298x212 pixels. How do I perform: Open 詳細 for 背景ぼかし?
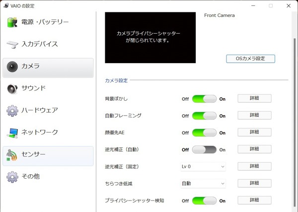click(x=254, y=98)
